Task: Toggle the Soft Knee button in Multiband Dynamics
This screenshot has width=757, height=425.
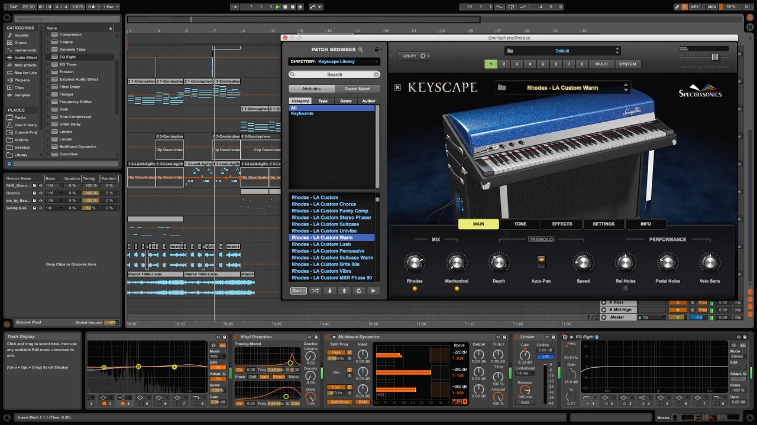Action: coord(340,402)
